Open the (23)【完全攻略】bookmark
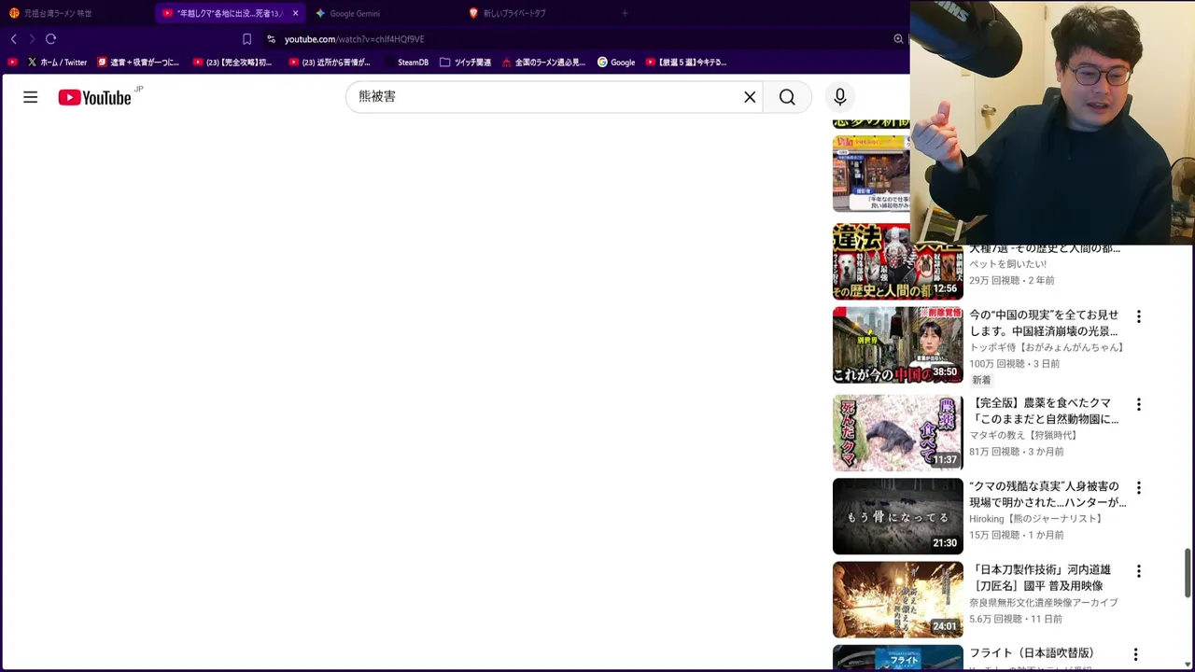 (x=233, y=63)
